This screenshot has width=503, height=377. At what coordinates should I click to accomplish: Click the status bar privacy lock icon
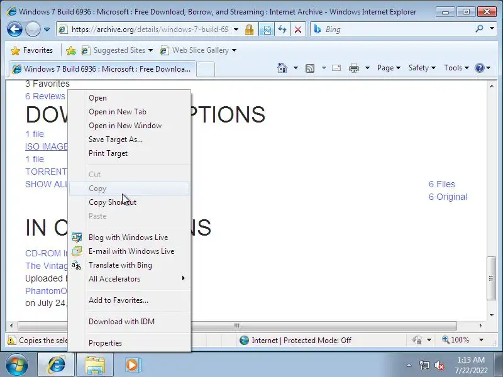tap(417, 340)
